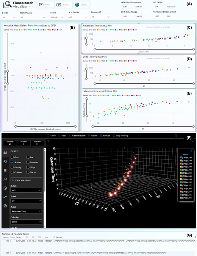Viewport: 197px width, 256px height.
Task: Click right handle of DT slider in plot E
Action: 194,126
